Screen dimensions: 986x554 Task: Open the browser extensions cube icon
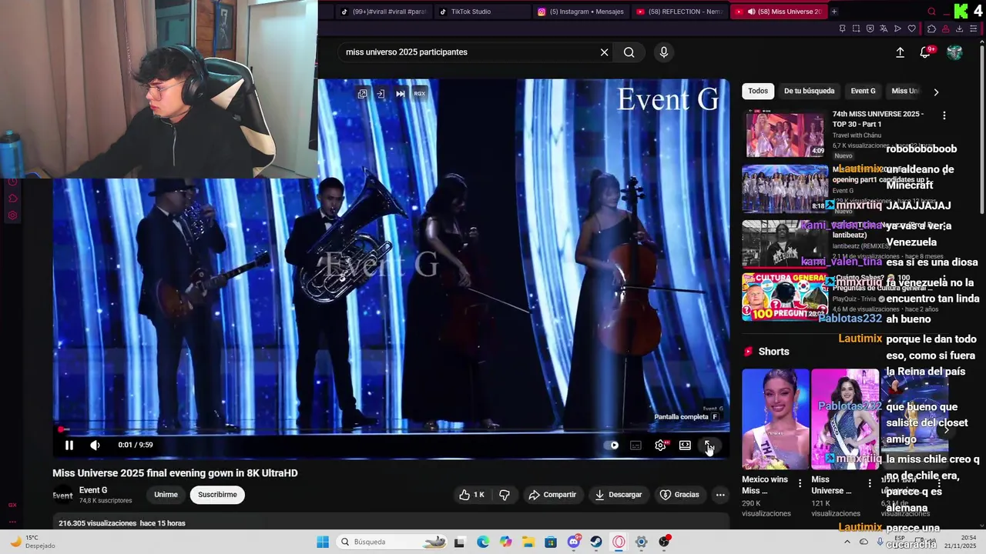coord(931,28)
